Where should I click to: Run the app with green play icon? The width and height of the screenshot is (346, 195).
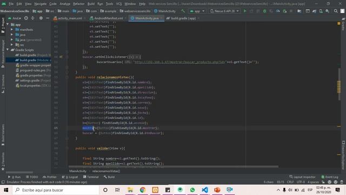coord(245,11)
